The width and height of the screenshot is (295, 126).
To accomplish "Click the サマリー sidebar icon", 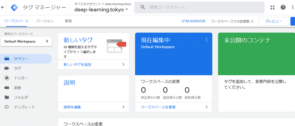I will (x=7, y=59).
